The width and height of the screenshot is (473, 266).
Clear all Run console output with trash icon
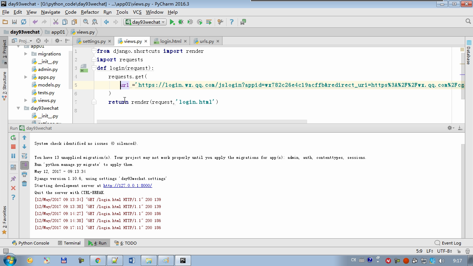24,184
